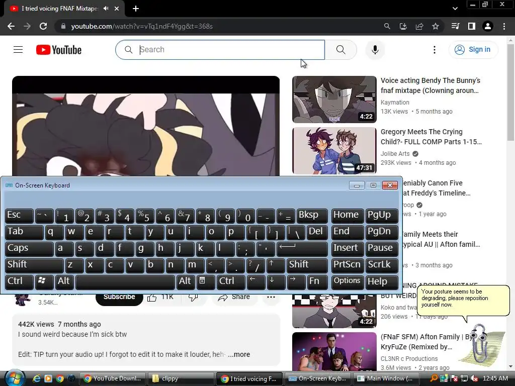Click the system tray volume icon
The image size is (515, 386).
point(474,378)
